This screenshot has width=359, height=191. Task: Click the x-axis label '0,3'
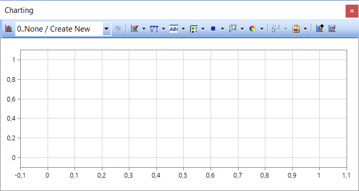coord(128,175)
